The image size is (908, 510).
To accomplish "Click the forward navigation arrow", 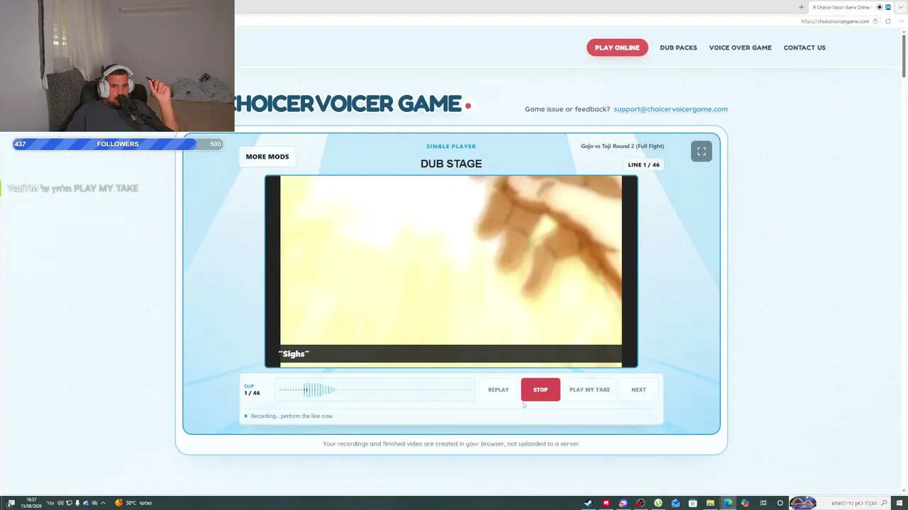I will pos(900,21).
